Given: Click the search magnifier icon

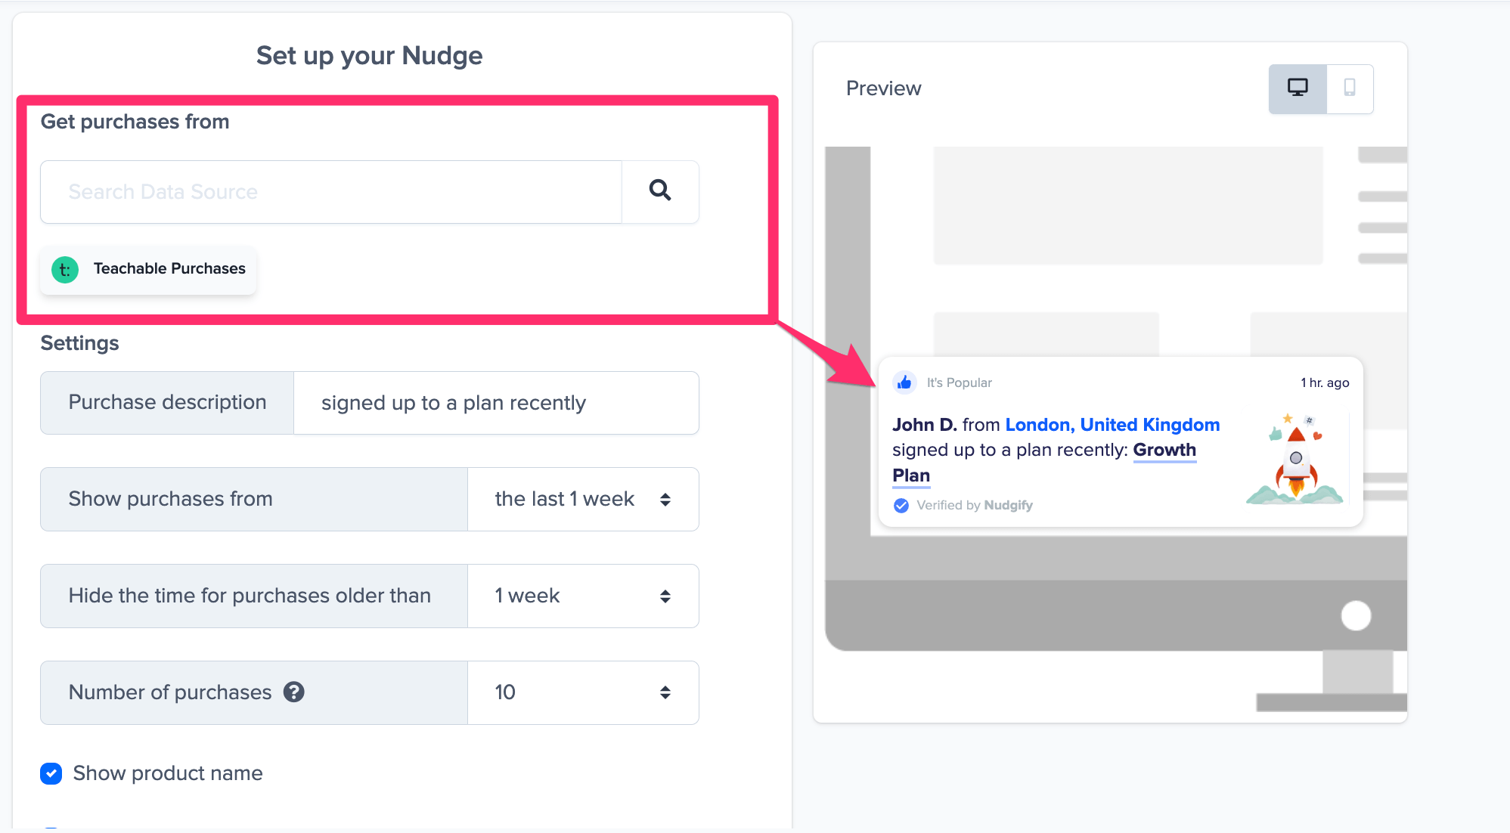Looking at the screenshot, I should [x=660, y=190].
